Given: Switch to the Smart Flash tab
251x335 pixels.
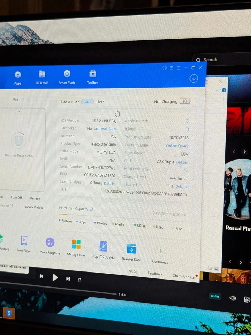Looking at the screenshot, I should [x=67, y=77].
